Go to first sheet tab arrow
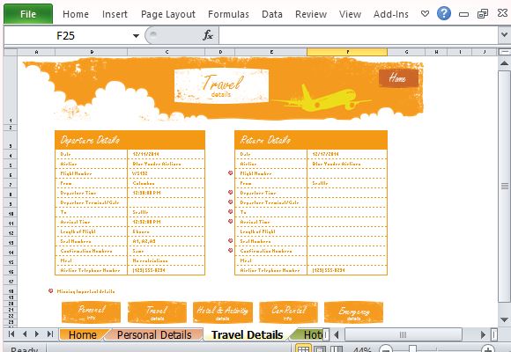Image resolution: width=511 pixels, height=352 pixels. point(11,334)
